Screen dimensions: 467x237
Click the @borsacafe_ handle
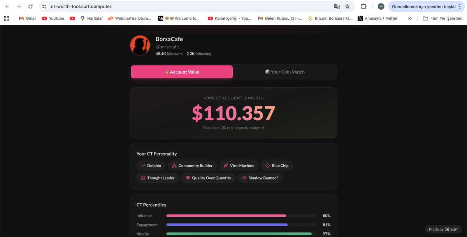[168, 47]
